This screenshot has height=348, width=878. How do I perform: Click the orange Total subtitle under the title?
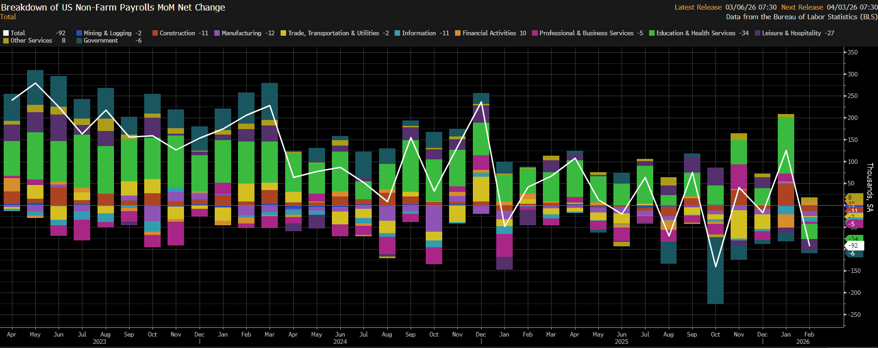click(8, 17)
